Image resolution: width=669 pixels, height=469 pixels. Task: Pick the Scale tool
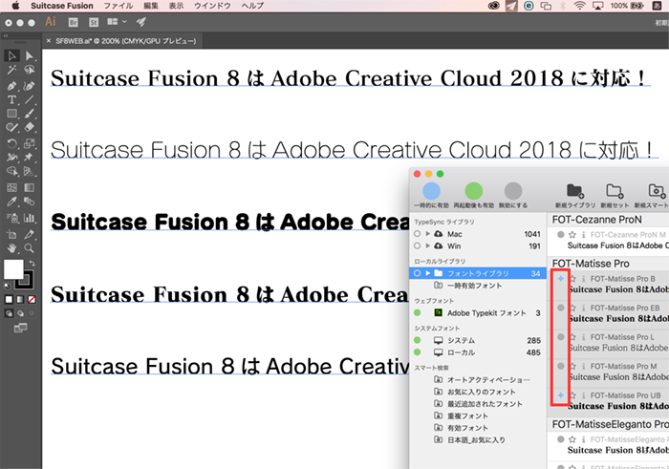[29, 143]
